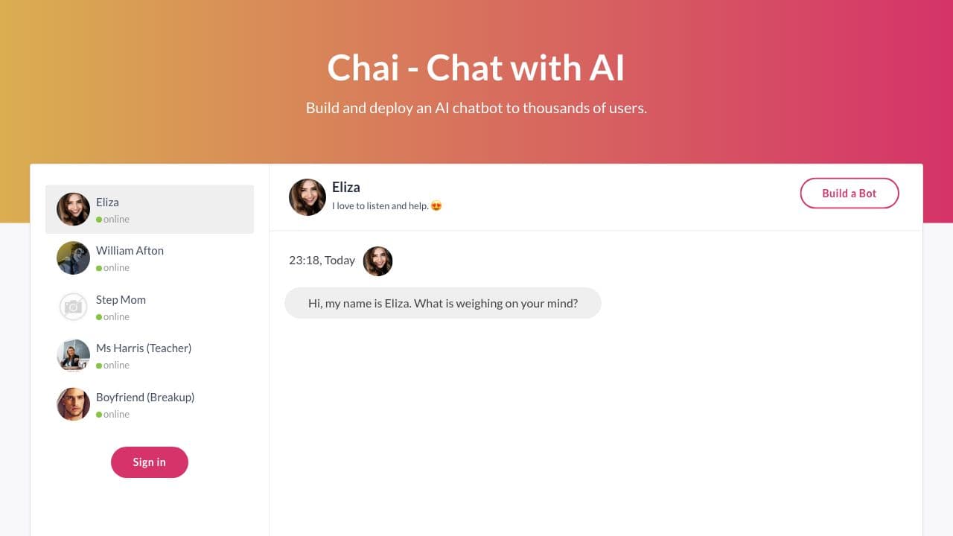This screenshot has width=953, height=536.
Task: Click the heart-eyes emoji in Eliza's bio
Action: (436, 206)
